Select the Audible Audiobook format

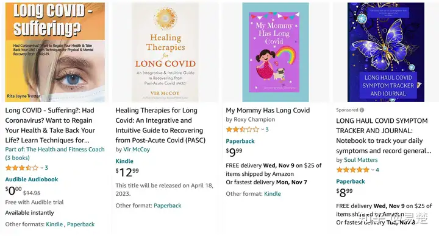point(32,179)
